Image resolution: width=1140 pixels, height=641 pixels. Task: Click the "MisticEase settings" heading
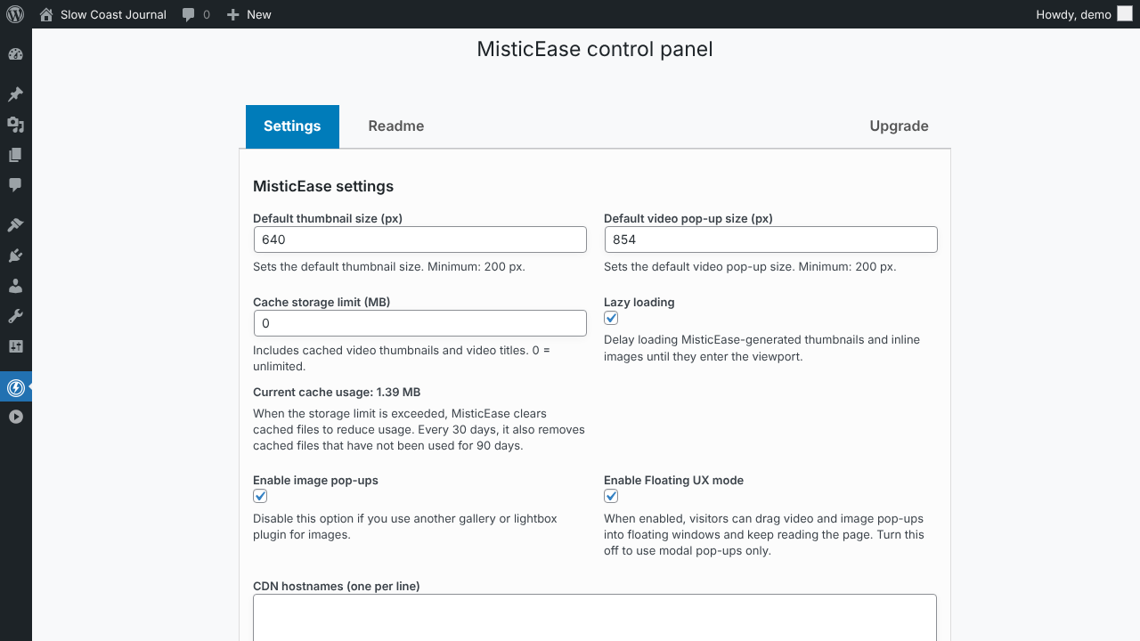tap(323, 186)
